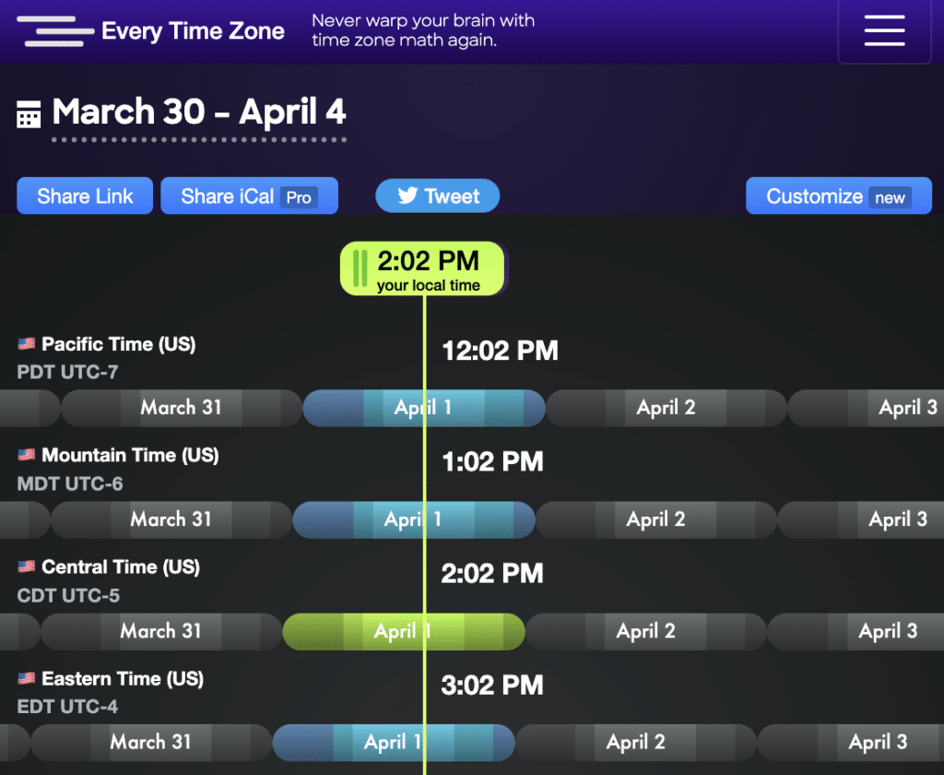Click the Every Time Zone logo icon

click(55, 31)
